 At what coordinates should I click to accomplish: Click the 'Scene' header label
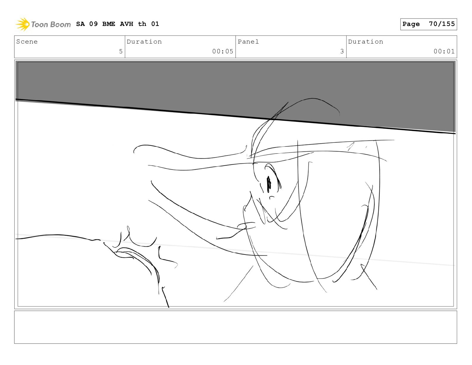(x=27, y=42)
